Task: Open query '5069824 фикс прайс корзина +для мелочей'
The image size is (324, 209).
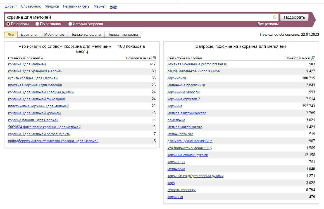Action: [44, 127]
